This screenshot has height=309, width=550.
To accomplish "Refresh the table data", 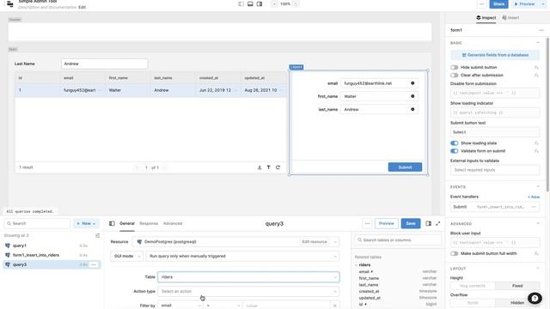I will tap(278, 167).
